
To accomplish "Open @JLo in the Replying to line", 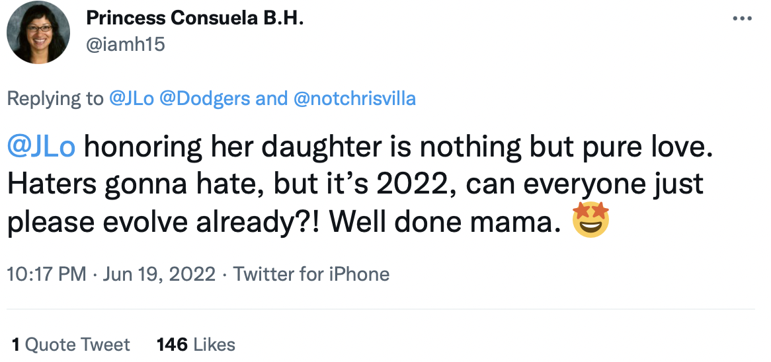I will [x=130, y=99].
